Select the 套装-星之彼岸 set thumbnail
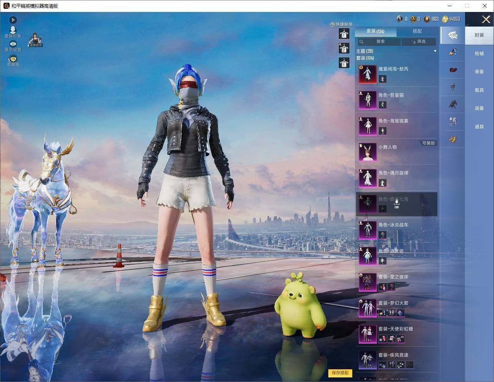Screen dimensions: 494x382 pos(368,282)
